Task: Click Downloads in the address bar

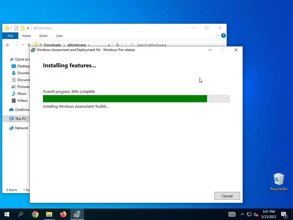Action: pyautogui.click(x=52, y=45)
